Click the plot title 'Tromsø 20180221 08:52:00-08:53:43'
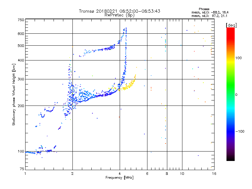 (x=119, y=11)
